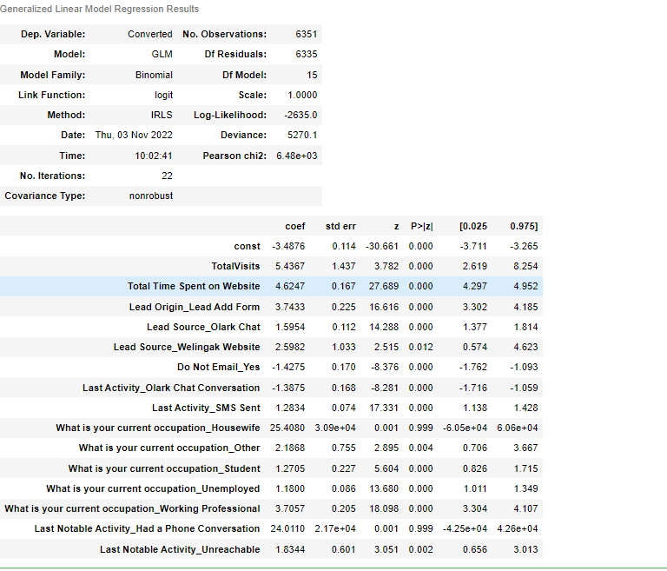Click the lower bound -6.05e+04
The image size is (667, 571).
[465, 428]
